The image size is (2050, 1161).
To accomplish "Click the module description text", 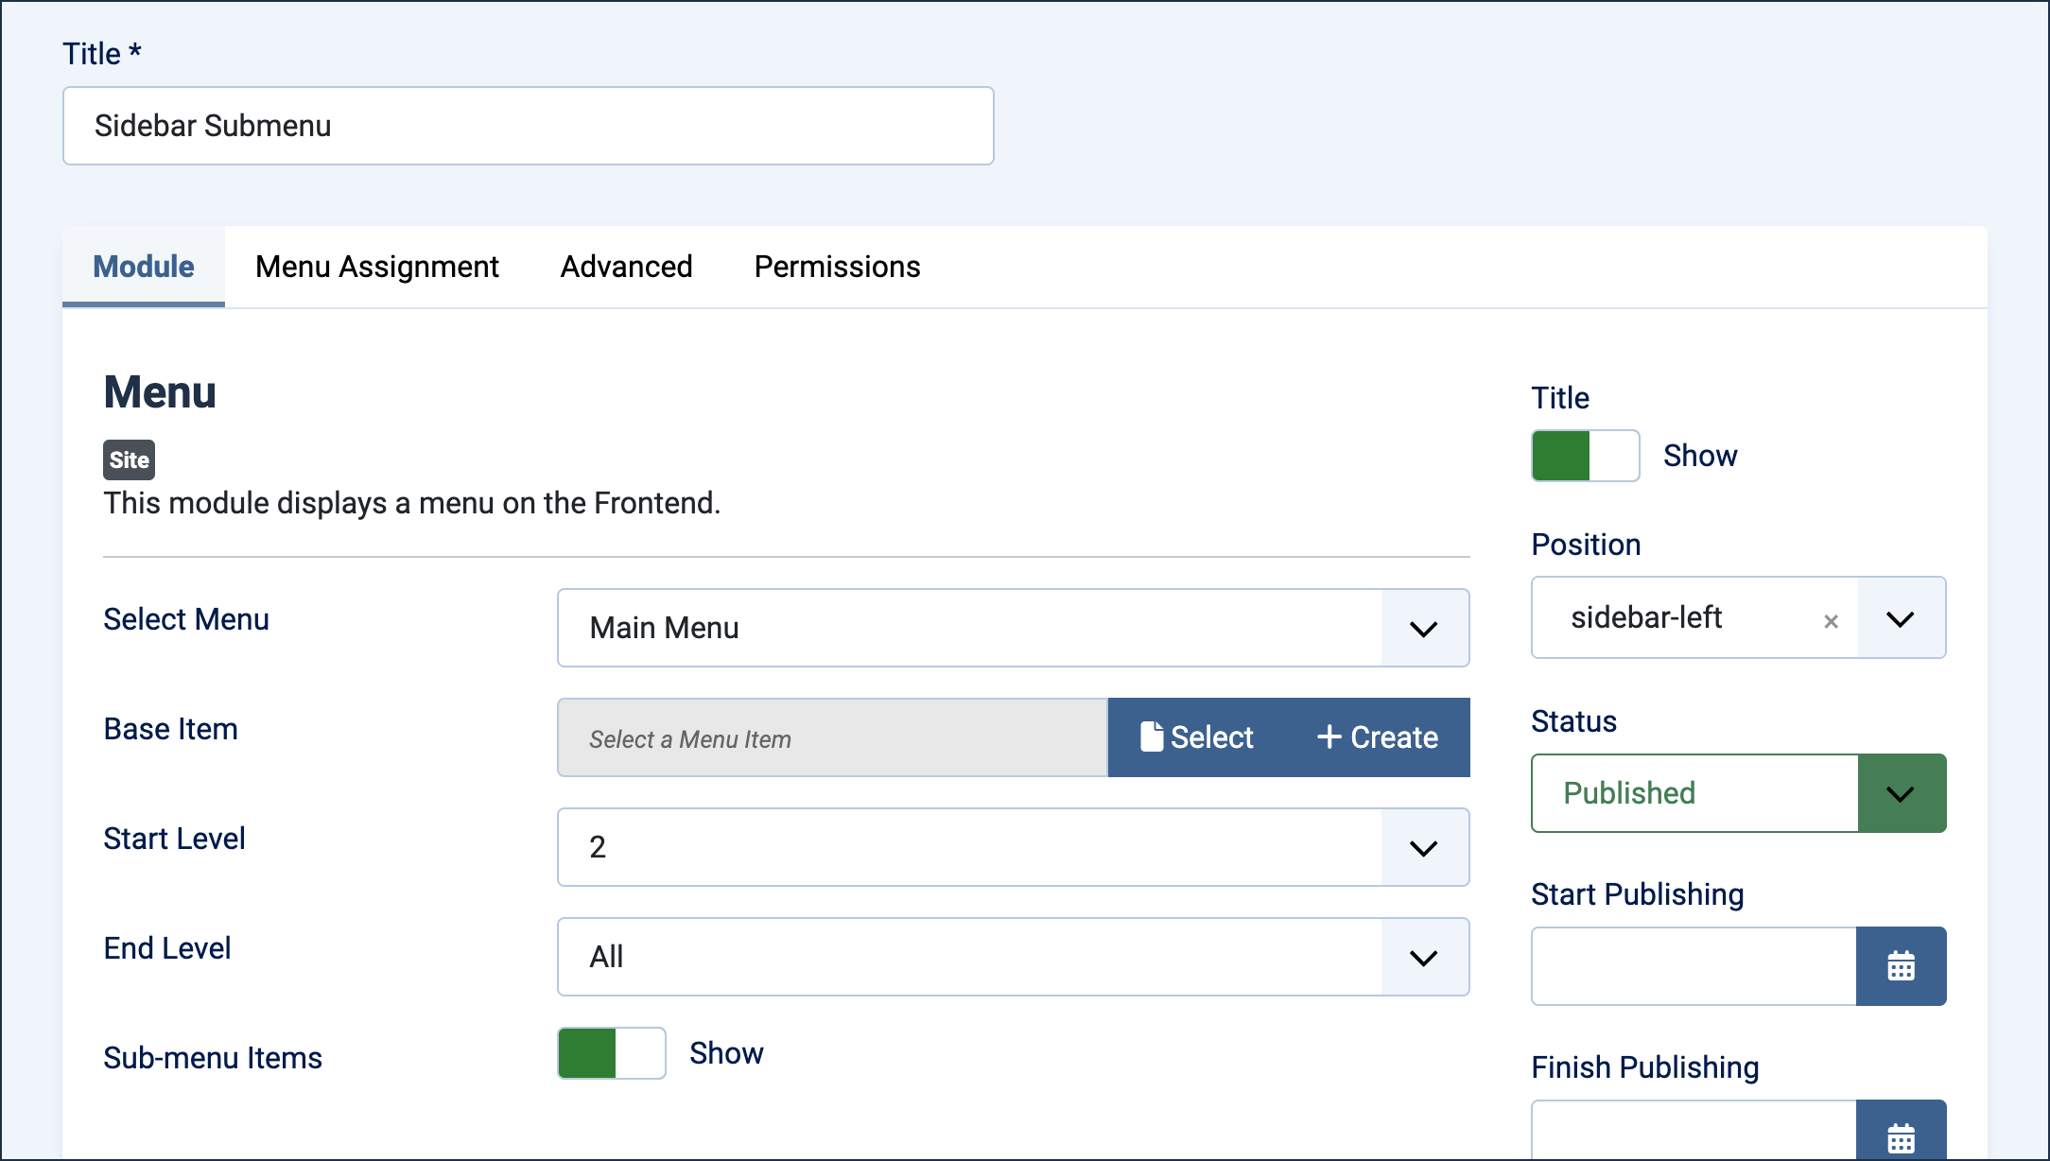I will click(x=412, y=503).
